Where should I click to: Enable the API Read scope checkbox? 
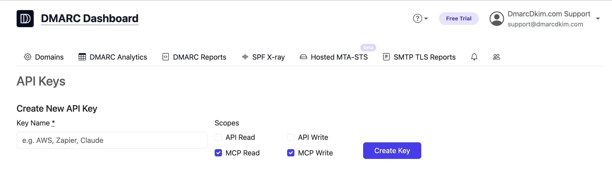(218, 137)
